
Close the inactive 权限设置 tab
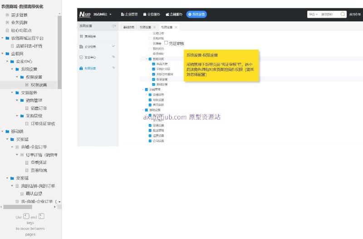point(154,27)
